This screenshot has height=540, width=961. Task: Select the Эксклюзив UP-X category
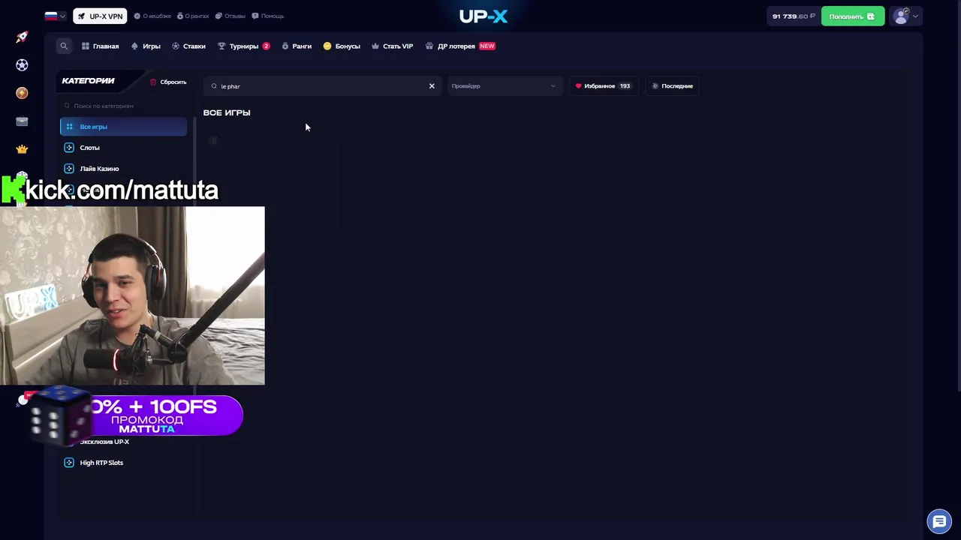104,442
